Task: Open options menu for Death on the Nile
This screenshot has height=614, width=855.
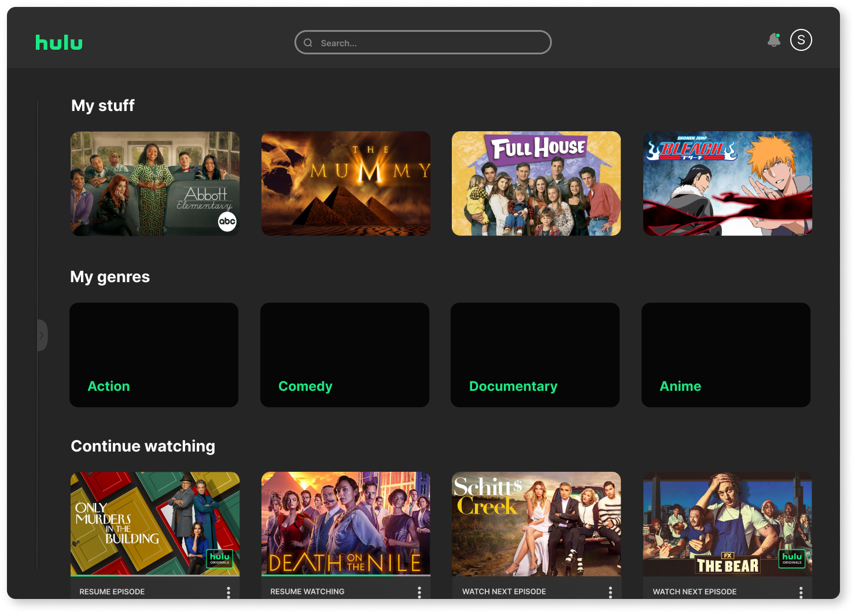Action: pos(419,592)
